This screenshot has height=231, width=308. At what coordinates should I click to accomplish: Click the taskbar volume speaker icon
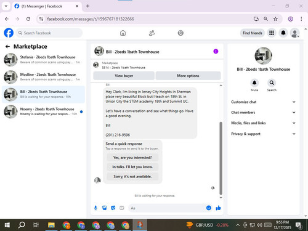tap(259, 225)
